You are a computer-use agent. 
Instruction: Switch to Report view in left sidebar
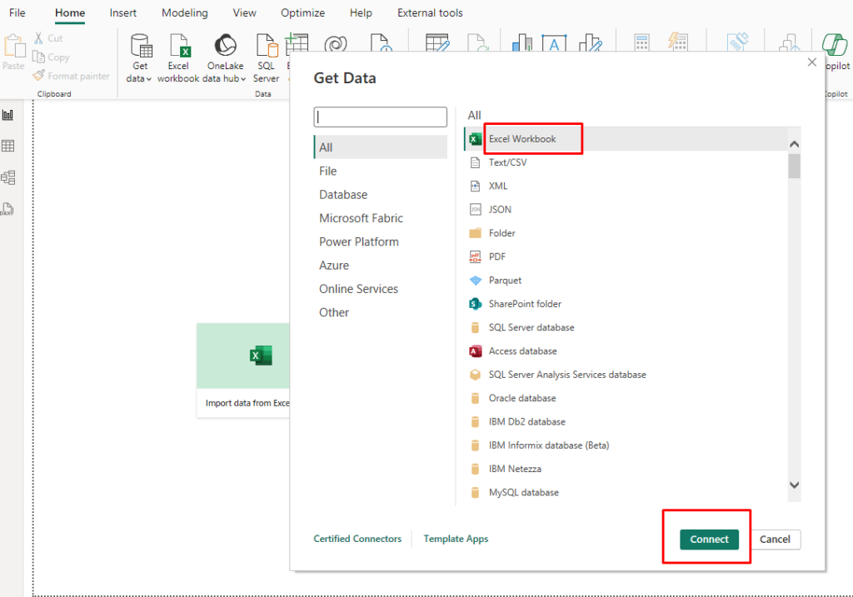coord(9,114)
